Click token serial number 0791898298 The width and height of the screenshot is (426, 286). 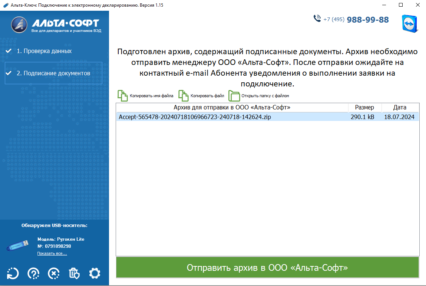click(58, 246)
